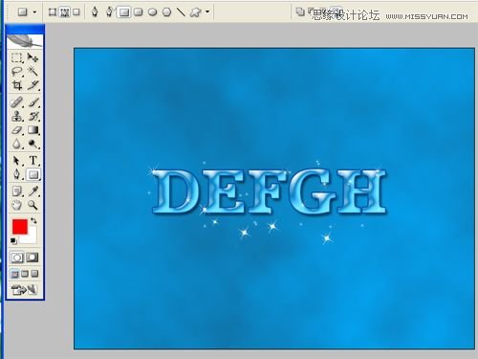This screenshot has width=478, height=359.
Task: Activate the Zoom magnifier tool
Action: point(33,205)
